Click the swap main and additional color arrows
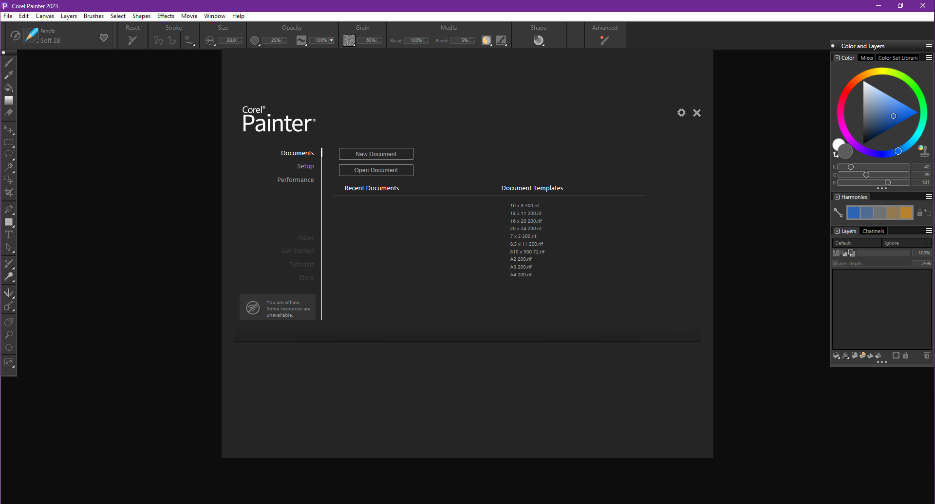Screen dimensions: 935x504 [836, 155]
